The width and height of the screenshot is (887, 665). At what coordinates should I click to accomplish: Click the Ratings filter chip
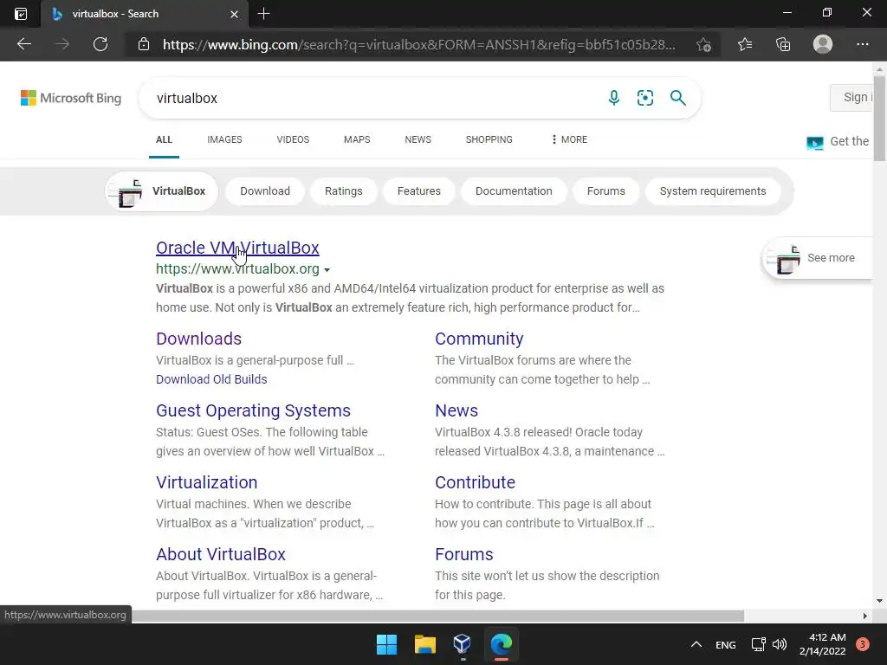pyautogui.click(x=343, y=191)
